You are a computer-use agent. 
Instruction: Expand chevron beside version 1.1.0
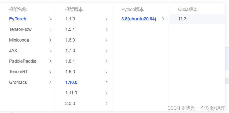(x=107, y=19)
